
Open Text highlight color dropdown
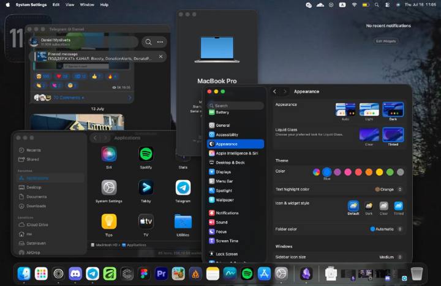click(388, 189)
